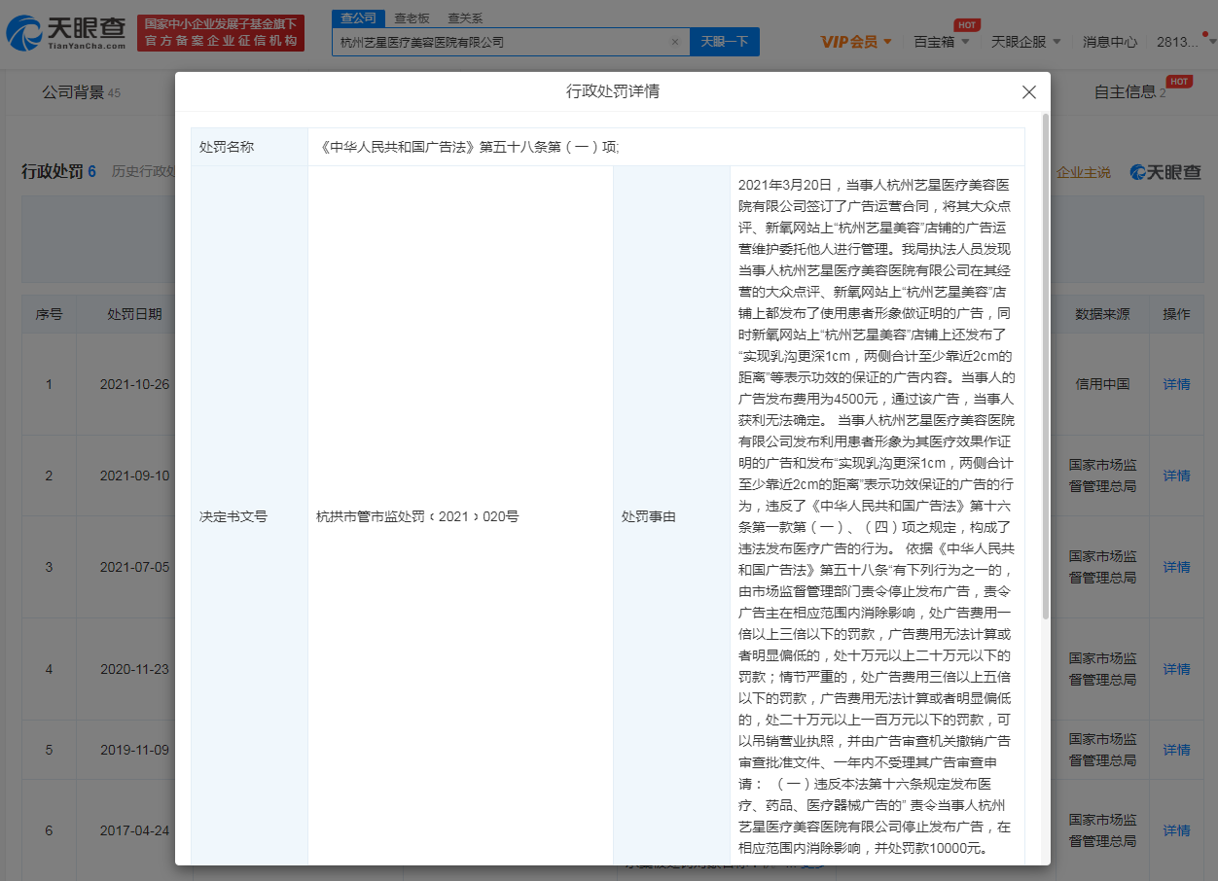Close the 行政处罚详情 dialog

pyautogui.click(x=1028, y=92)
